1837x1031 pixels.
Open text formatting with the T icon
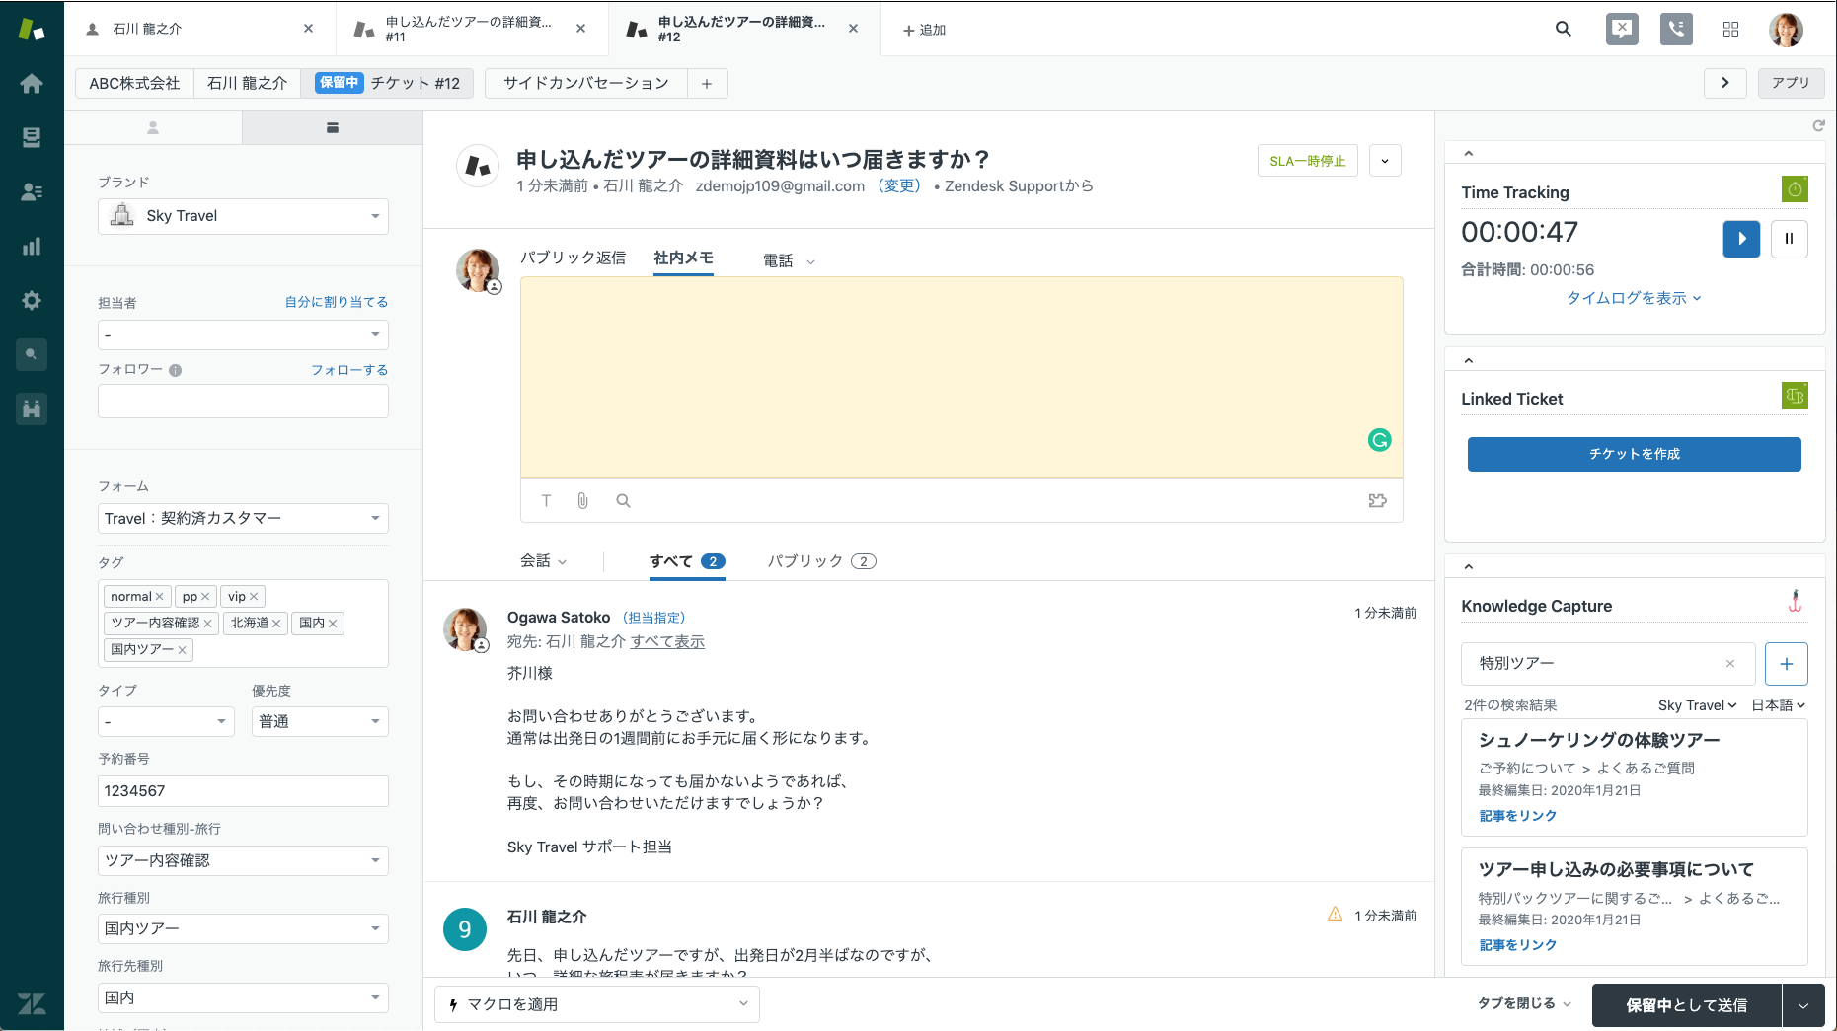tap(546, 500)
